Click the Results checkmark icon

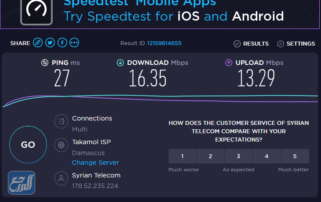[237, 44]
